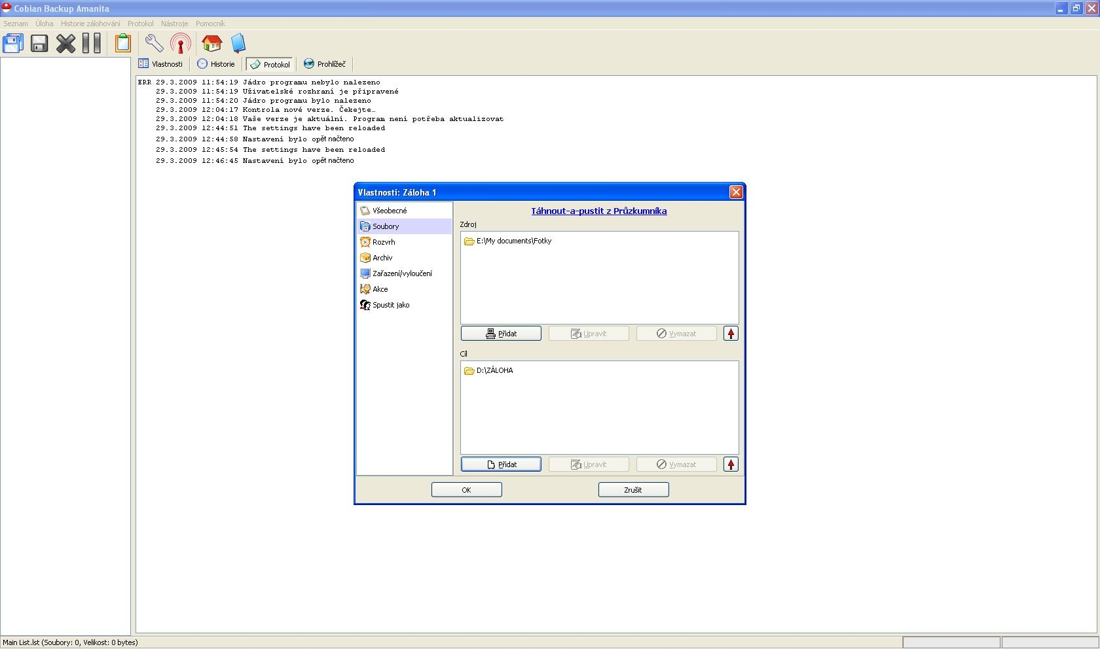Click the house home page icon
Image resolution: width=1100 pixels, height=649 pixels.
[211, 44]
